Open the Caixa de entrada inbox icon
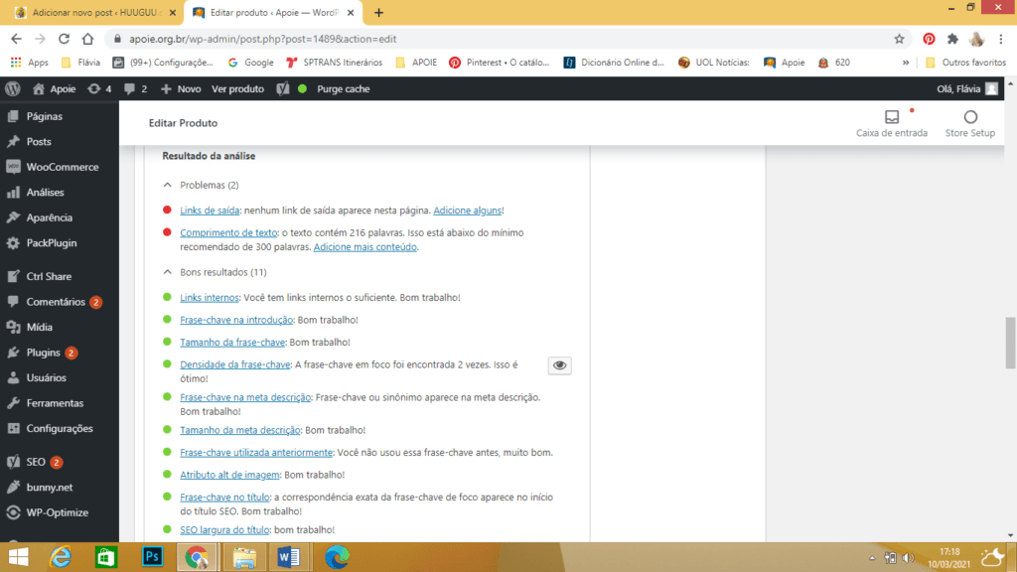 892,117
